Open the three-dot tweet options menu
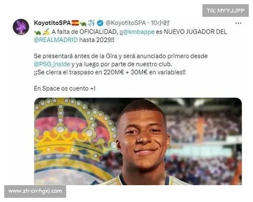This screenshot has width=253, height=202. 238,23
